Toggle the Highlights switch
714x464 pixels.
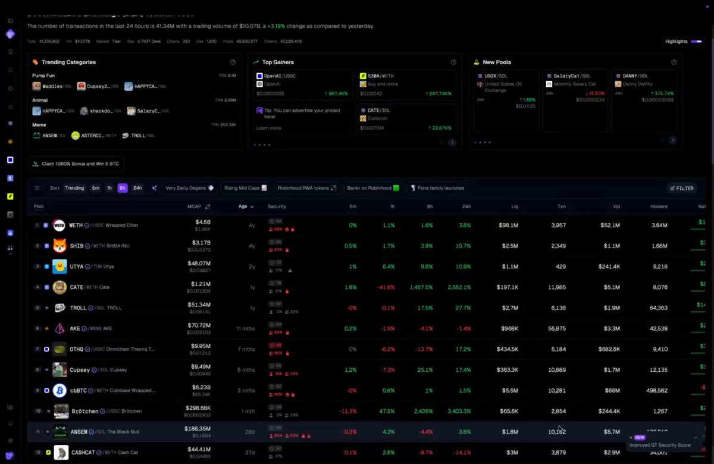point(697,41)
